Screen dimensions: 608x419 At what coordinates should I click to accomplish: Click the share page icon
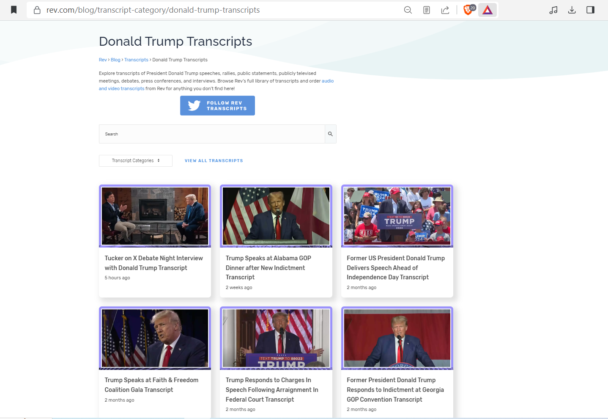[445, 10]
